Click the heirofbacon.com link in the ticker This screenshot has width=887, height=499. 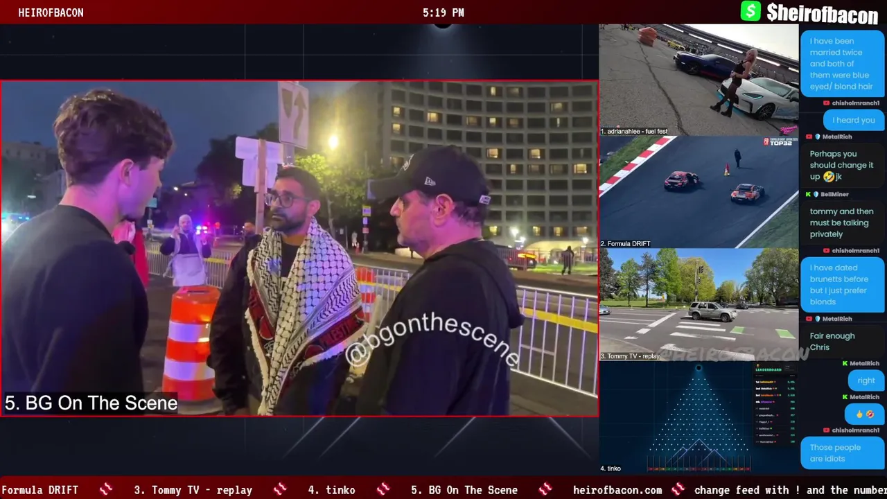tap(617, 490)
